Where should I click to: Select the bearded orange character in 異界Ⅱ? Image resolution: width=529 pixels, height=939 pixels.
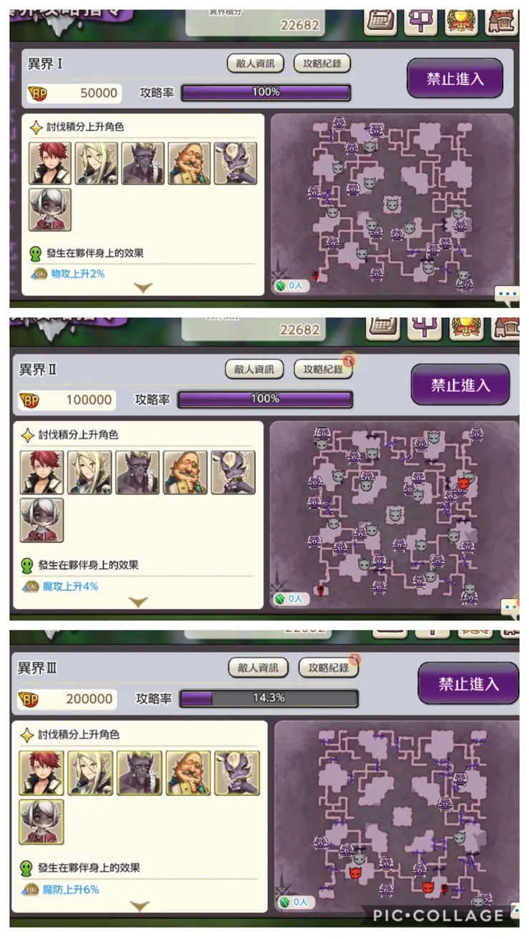185,472
